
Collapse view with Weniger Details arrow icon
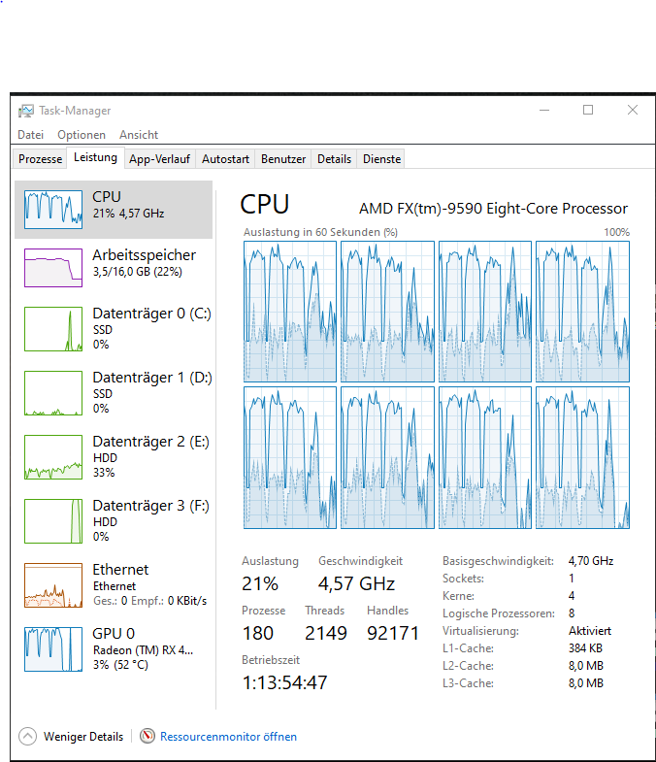pyautogui.click(x=28, y=736)
